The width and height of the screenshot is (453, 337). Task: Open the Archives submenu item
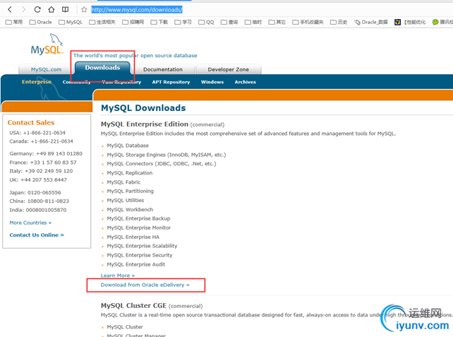[x=246, y=82]
